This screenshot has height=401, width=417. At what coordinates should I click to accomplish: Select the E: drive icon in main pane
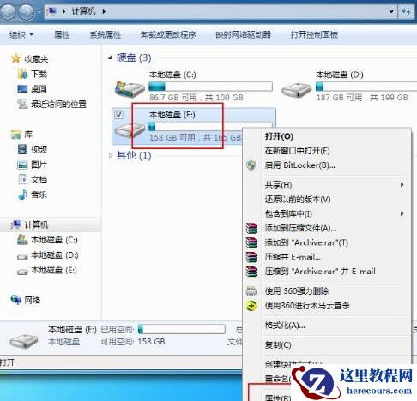[130, 130]
